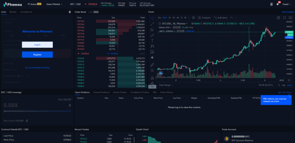
Task: Open the calculator icon in order panel
Action: pyautogui.click(x=70, y=12)
